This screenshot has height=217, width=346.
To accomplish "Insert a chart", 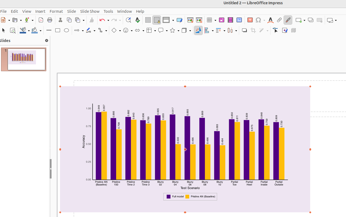I will tap(239, 20).
